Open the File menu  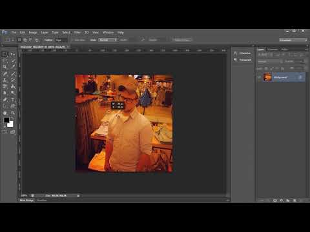(14, 32)
